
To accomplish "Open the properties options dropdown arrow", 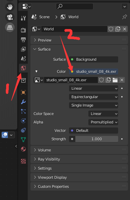I will coord(125,6).
